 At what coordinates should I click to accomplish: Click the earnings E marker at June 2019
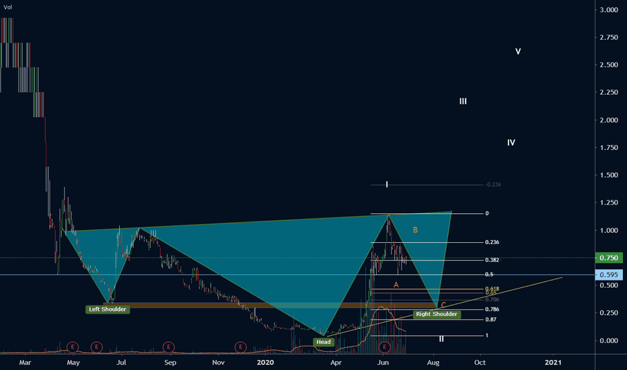click(96, 347)
